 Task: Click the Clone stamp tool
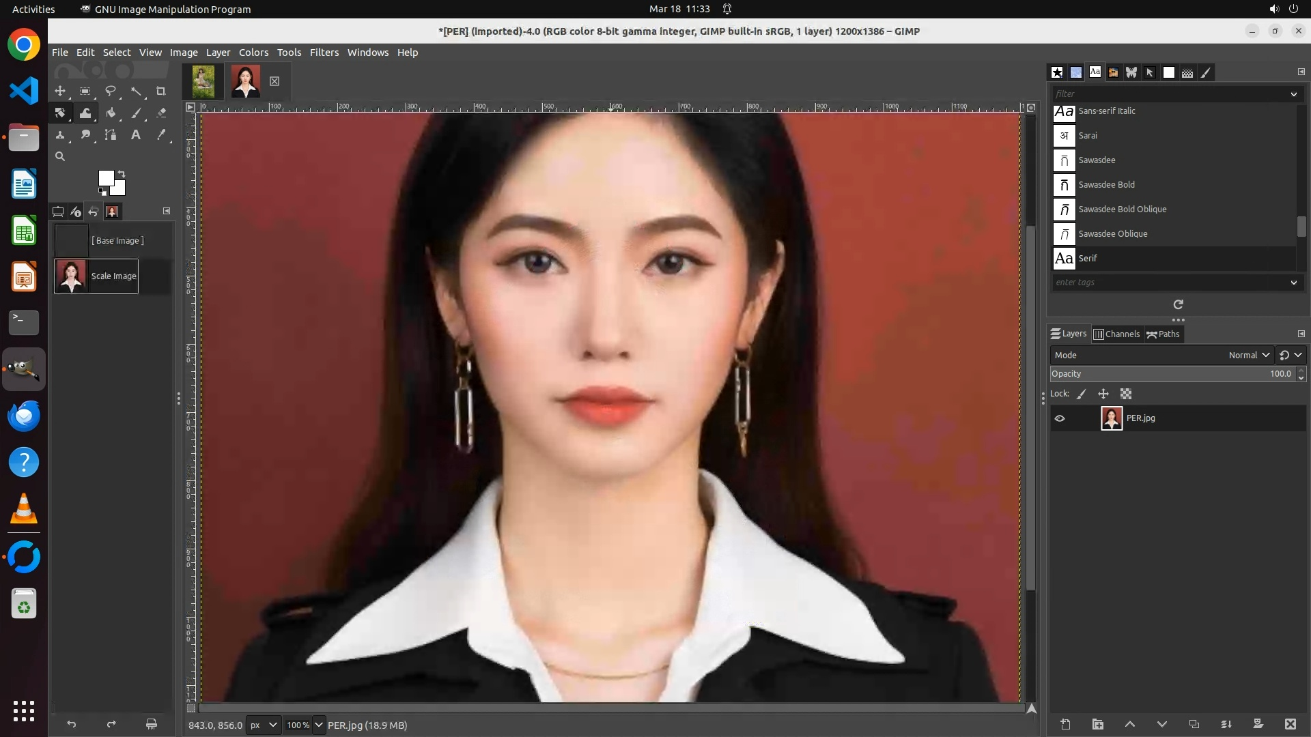60,135
